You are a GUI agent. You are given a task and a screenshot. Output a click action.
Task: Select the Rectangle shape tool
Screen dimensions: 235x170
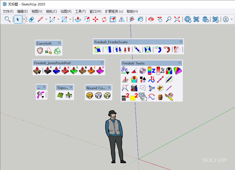coord(64,19)
